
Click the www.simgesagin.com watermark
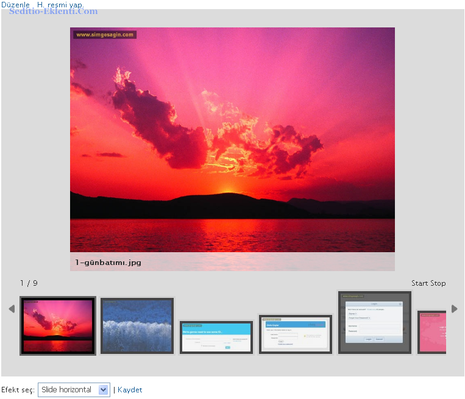[x=105, y=35]
